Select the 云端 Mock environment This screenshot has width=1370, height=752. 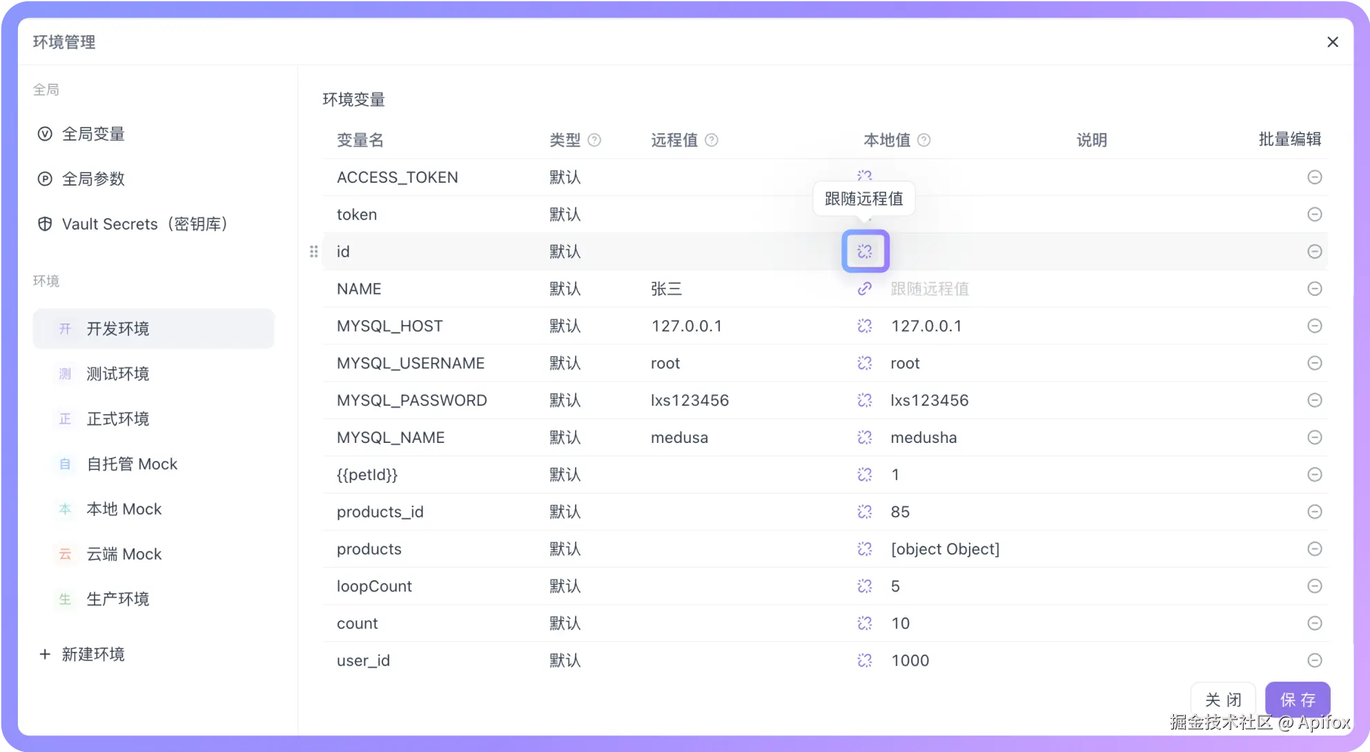pyautogui.click(x=124, y=554)
